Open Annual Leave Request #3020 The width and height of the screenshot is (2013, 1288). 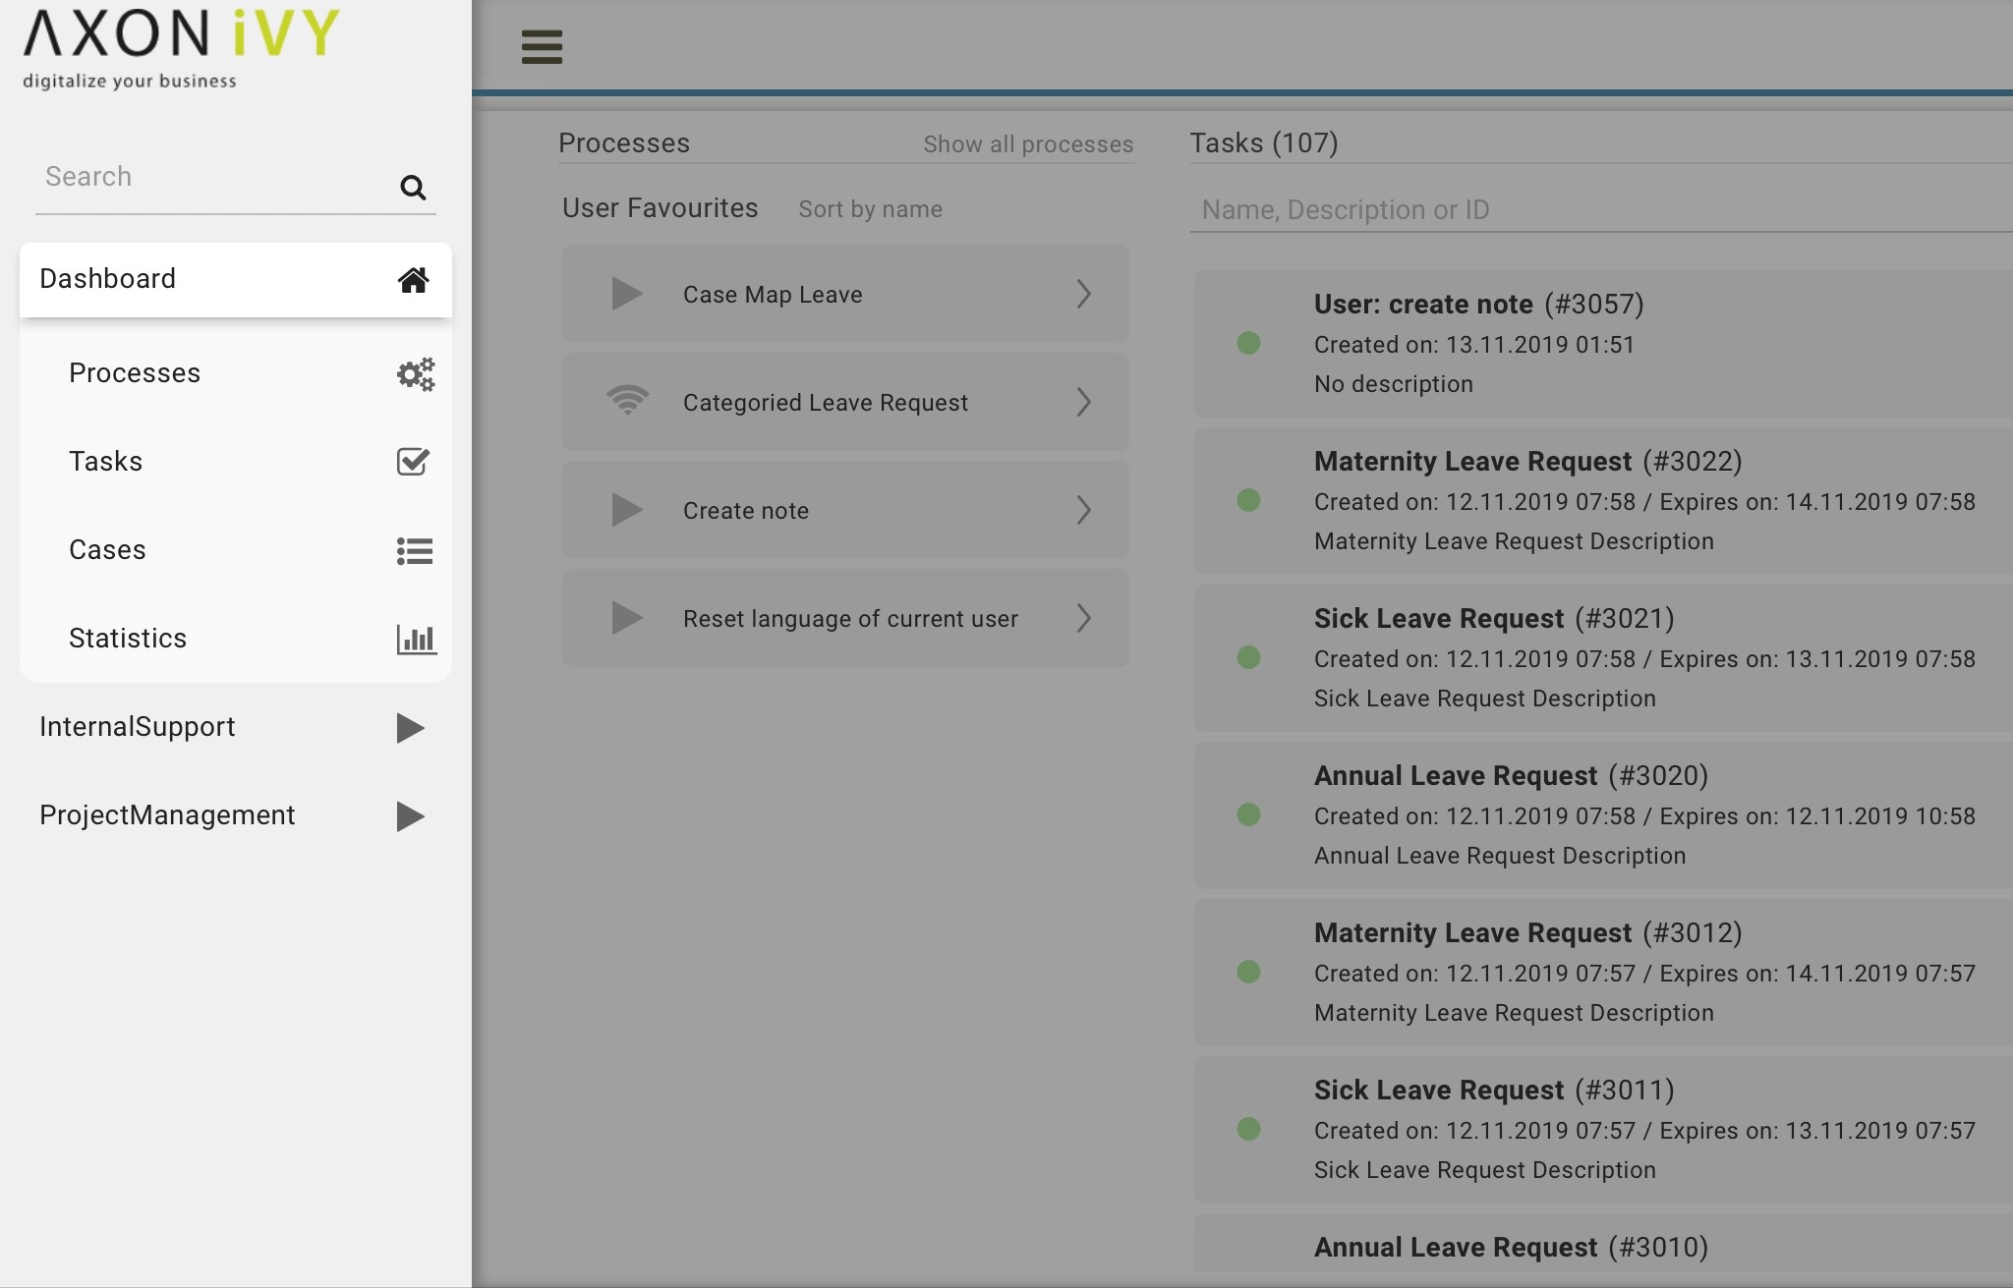[1603, 815]
